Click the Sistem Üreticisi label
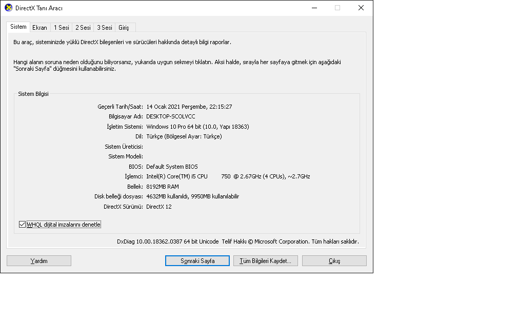Screen dimensions: 517x323 coord(124,147)
